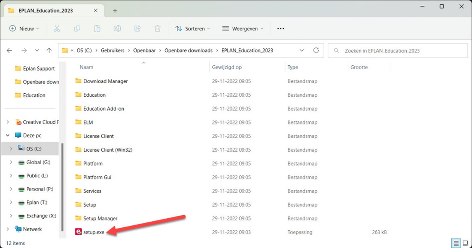Click OS (C:) in the address breadcrumb
The image size is (472, 248).
click(84, 50)
